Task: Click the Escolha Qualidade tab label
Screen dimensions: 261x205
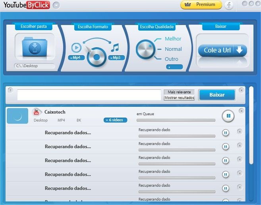Action: tap(157, 27)
